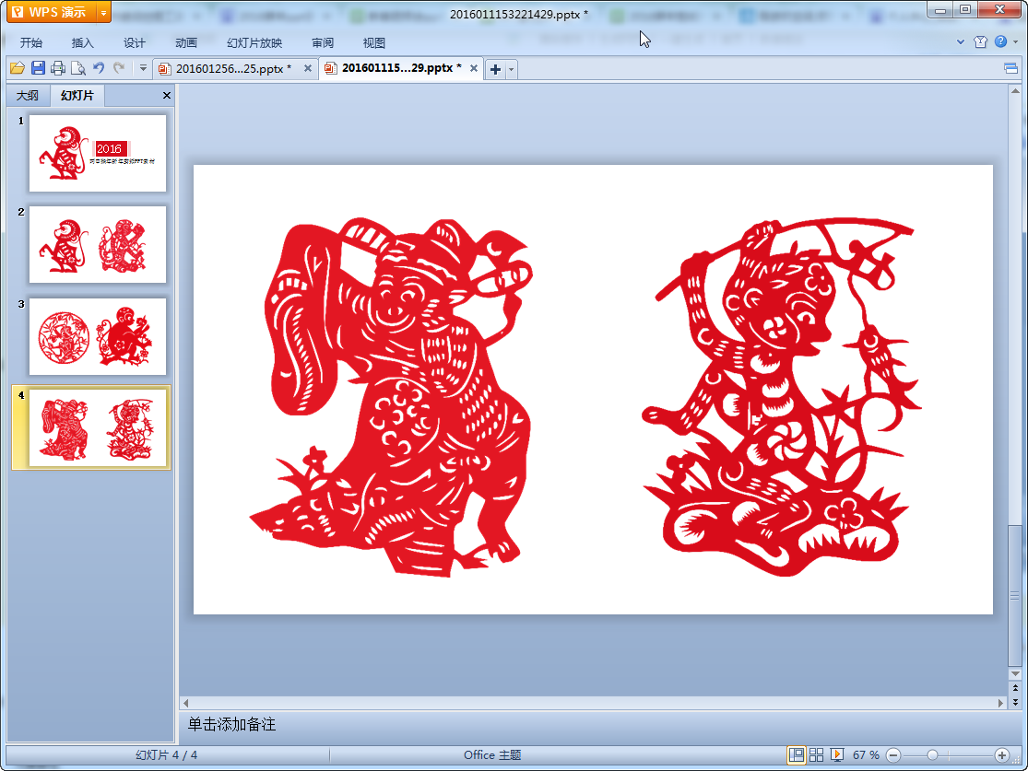Click the vertical scrollbar down arrow
1028x771 pixels.
pyautogui.click(x=1015, y=673)
